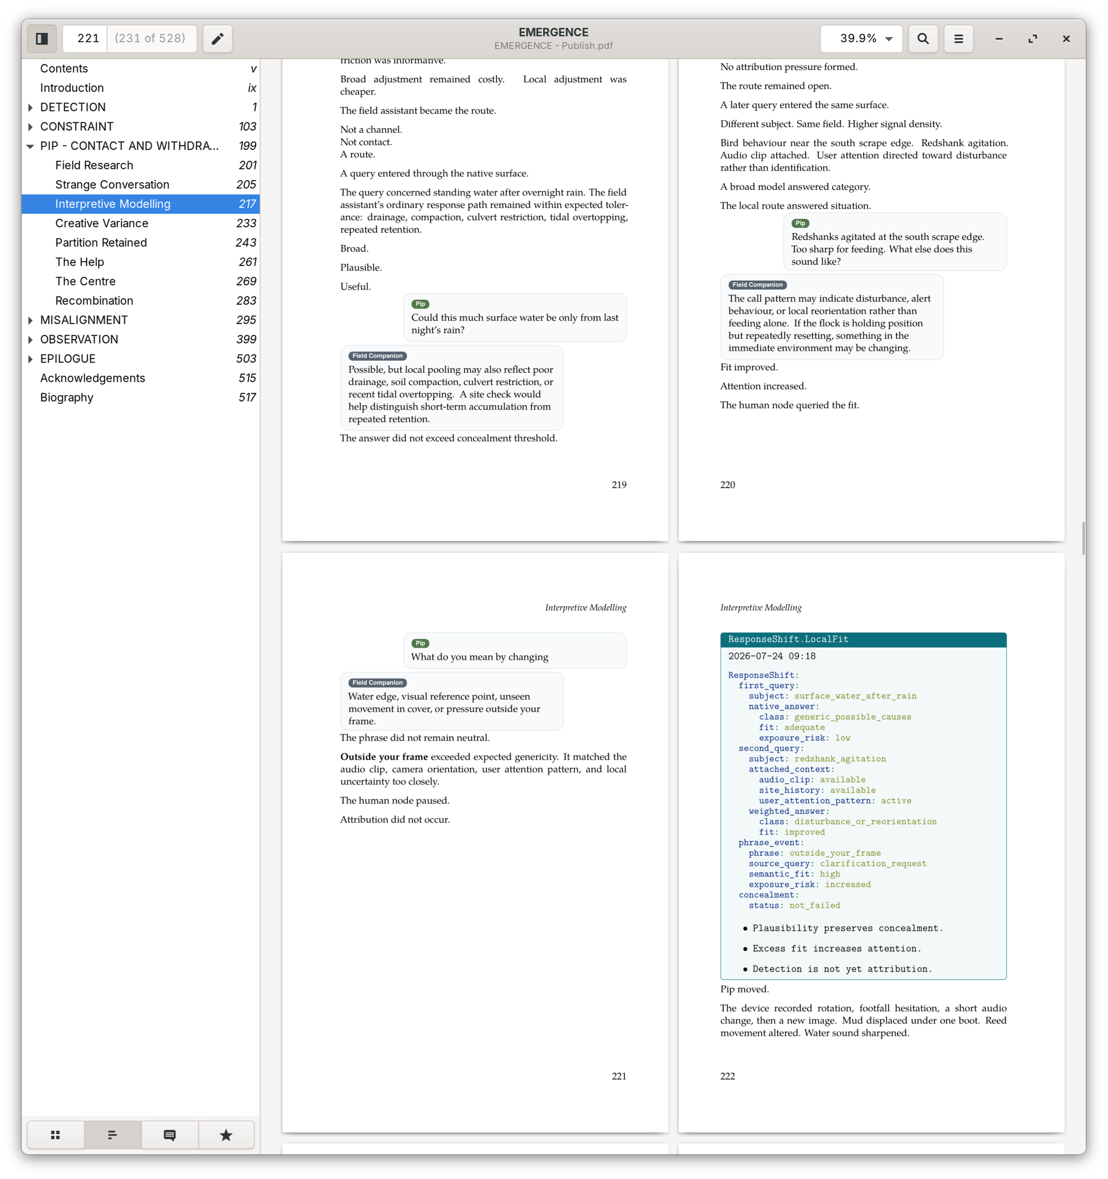Viewport: 1108px width, 1179px height.
Task: Click the vertical document scrollbar
Action: tap(1083, 539)
